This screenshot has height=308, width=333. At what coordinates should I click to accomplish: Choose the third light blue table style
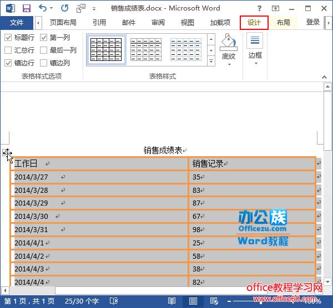pos(185,50)
